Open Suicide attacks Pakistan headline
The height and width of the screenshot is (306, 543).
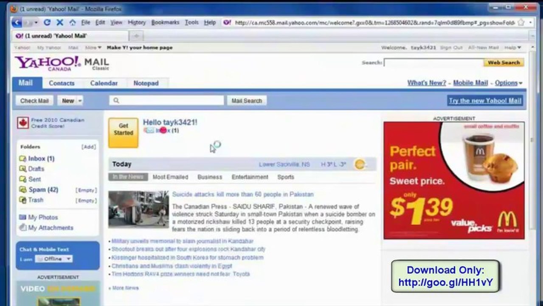(x=243, y=194)
